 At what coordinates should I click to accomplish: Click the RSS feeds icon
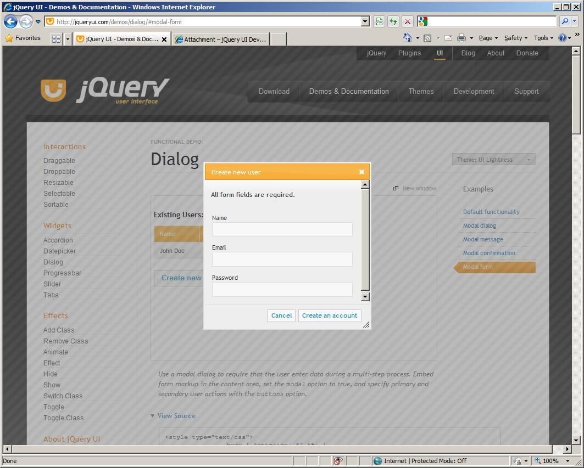click(427, 38)
